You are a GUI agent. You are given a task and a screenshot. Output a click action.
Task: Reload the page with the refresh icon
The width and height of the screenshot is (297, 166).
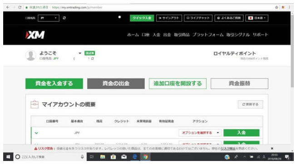click(20, 7)
